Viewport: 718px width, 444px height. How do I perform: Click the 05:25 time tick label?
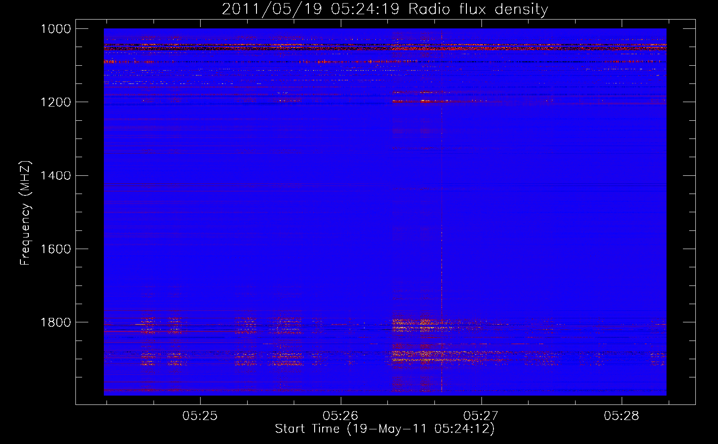click(200, 416)
